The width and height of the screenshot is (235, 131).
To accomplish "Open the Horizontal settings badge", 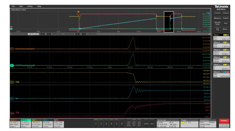I will 168,123.
